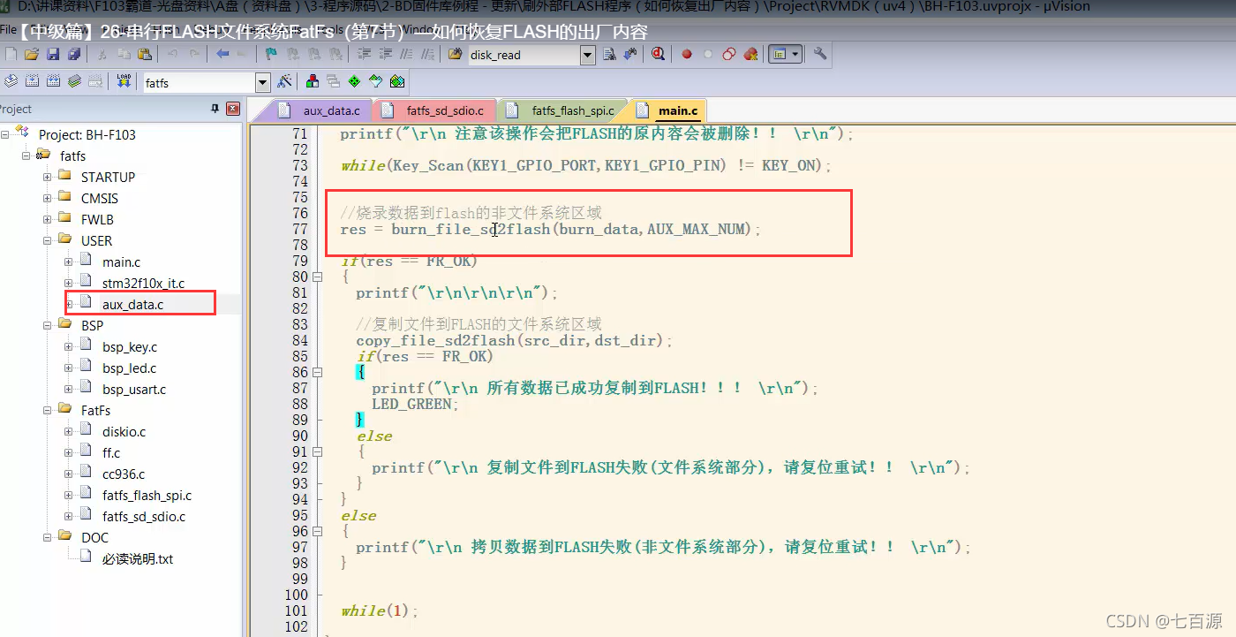Viewport: 1236px width, 637px height.
Task: Toggle the enable/disable breakpoint gray circle icon
Action: [708, 54]
